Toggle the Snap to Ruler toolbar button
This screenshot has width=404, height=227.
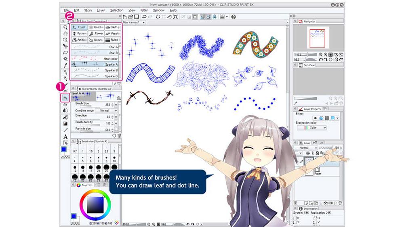pyautogui.click(x=202, y=17)
